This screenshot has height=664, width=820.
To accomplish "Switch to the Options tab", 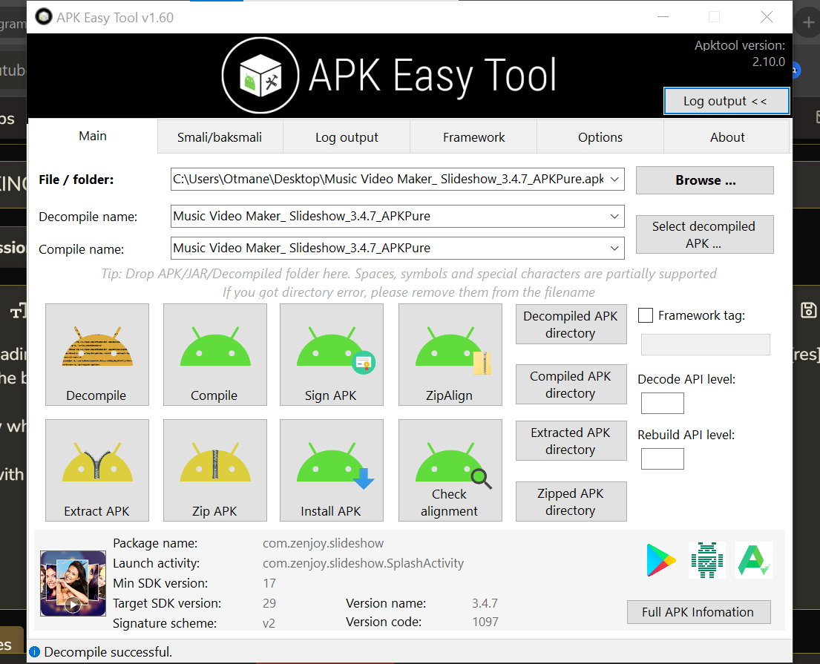I will (x=600, y=137).
